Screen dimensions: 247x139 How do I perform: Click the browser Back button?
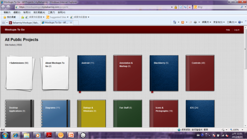coord(3,7)
